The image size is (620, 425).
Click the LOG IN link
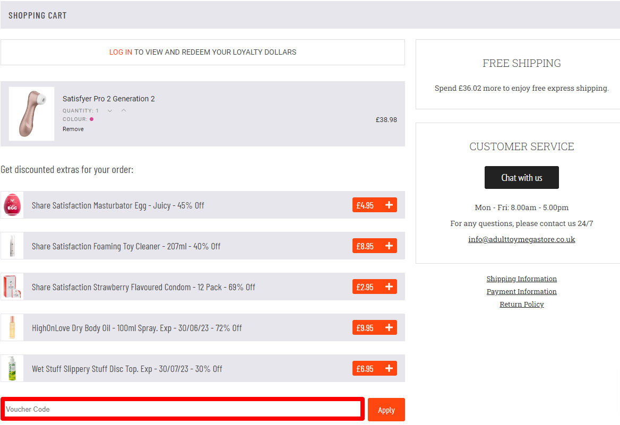(x=120, y=52)
